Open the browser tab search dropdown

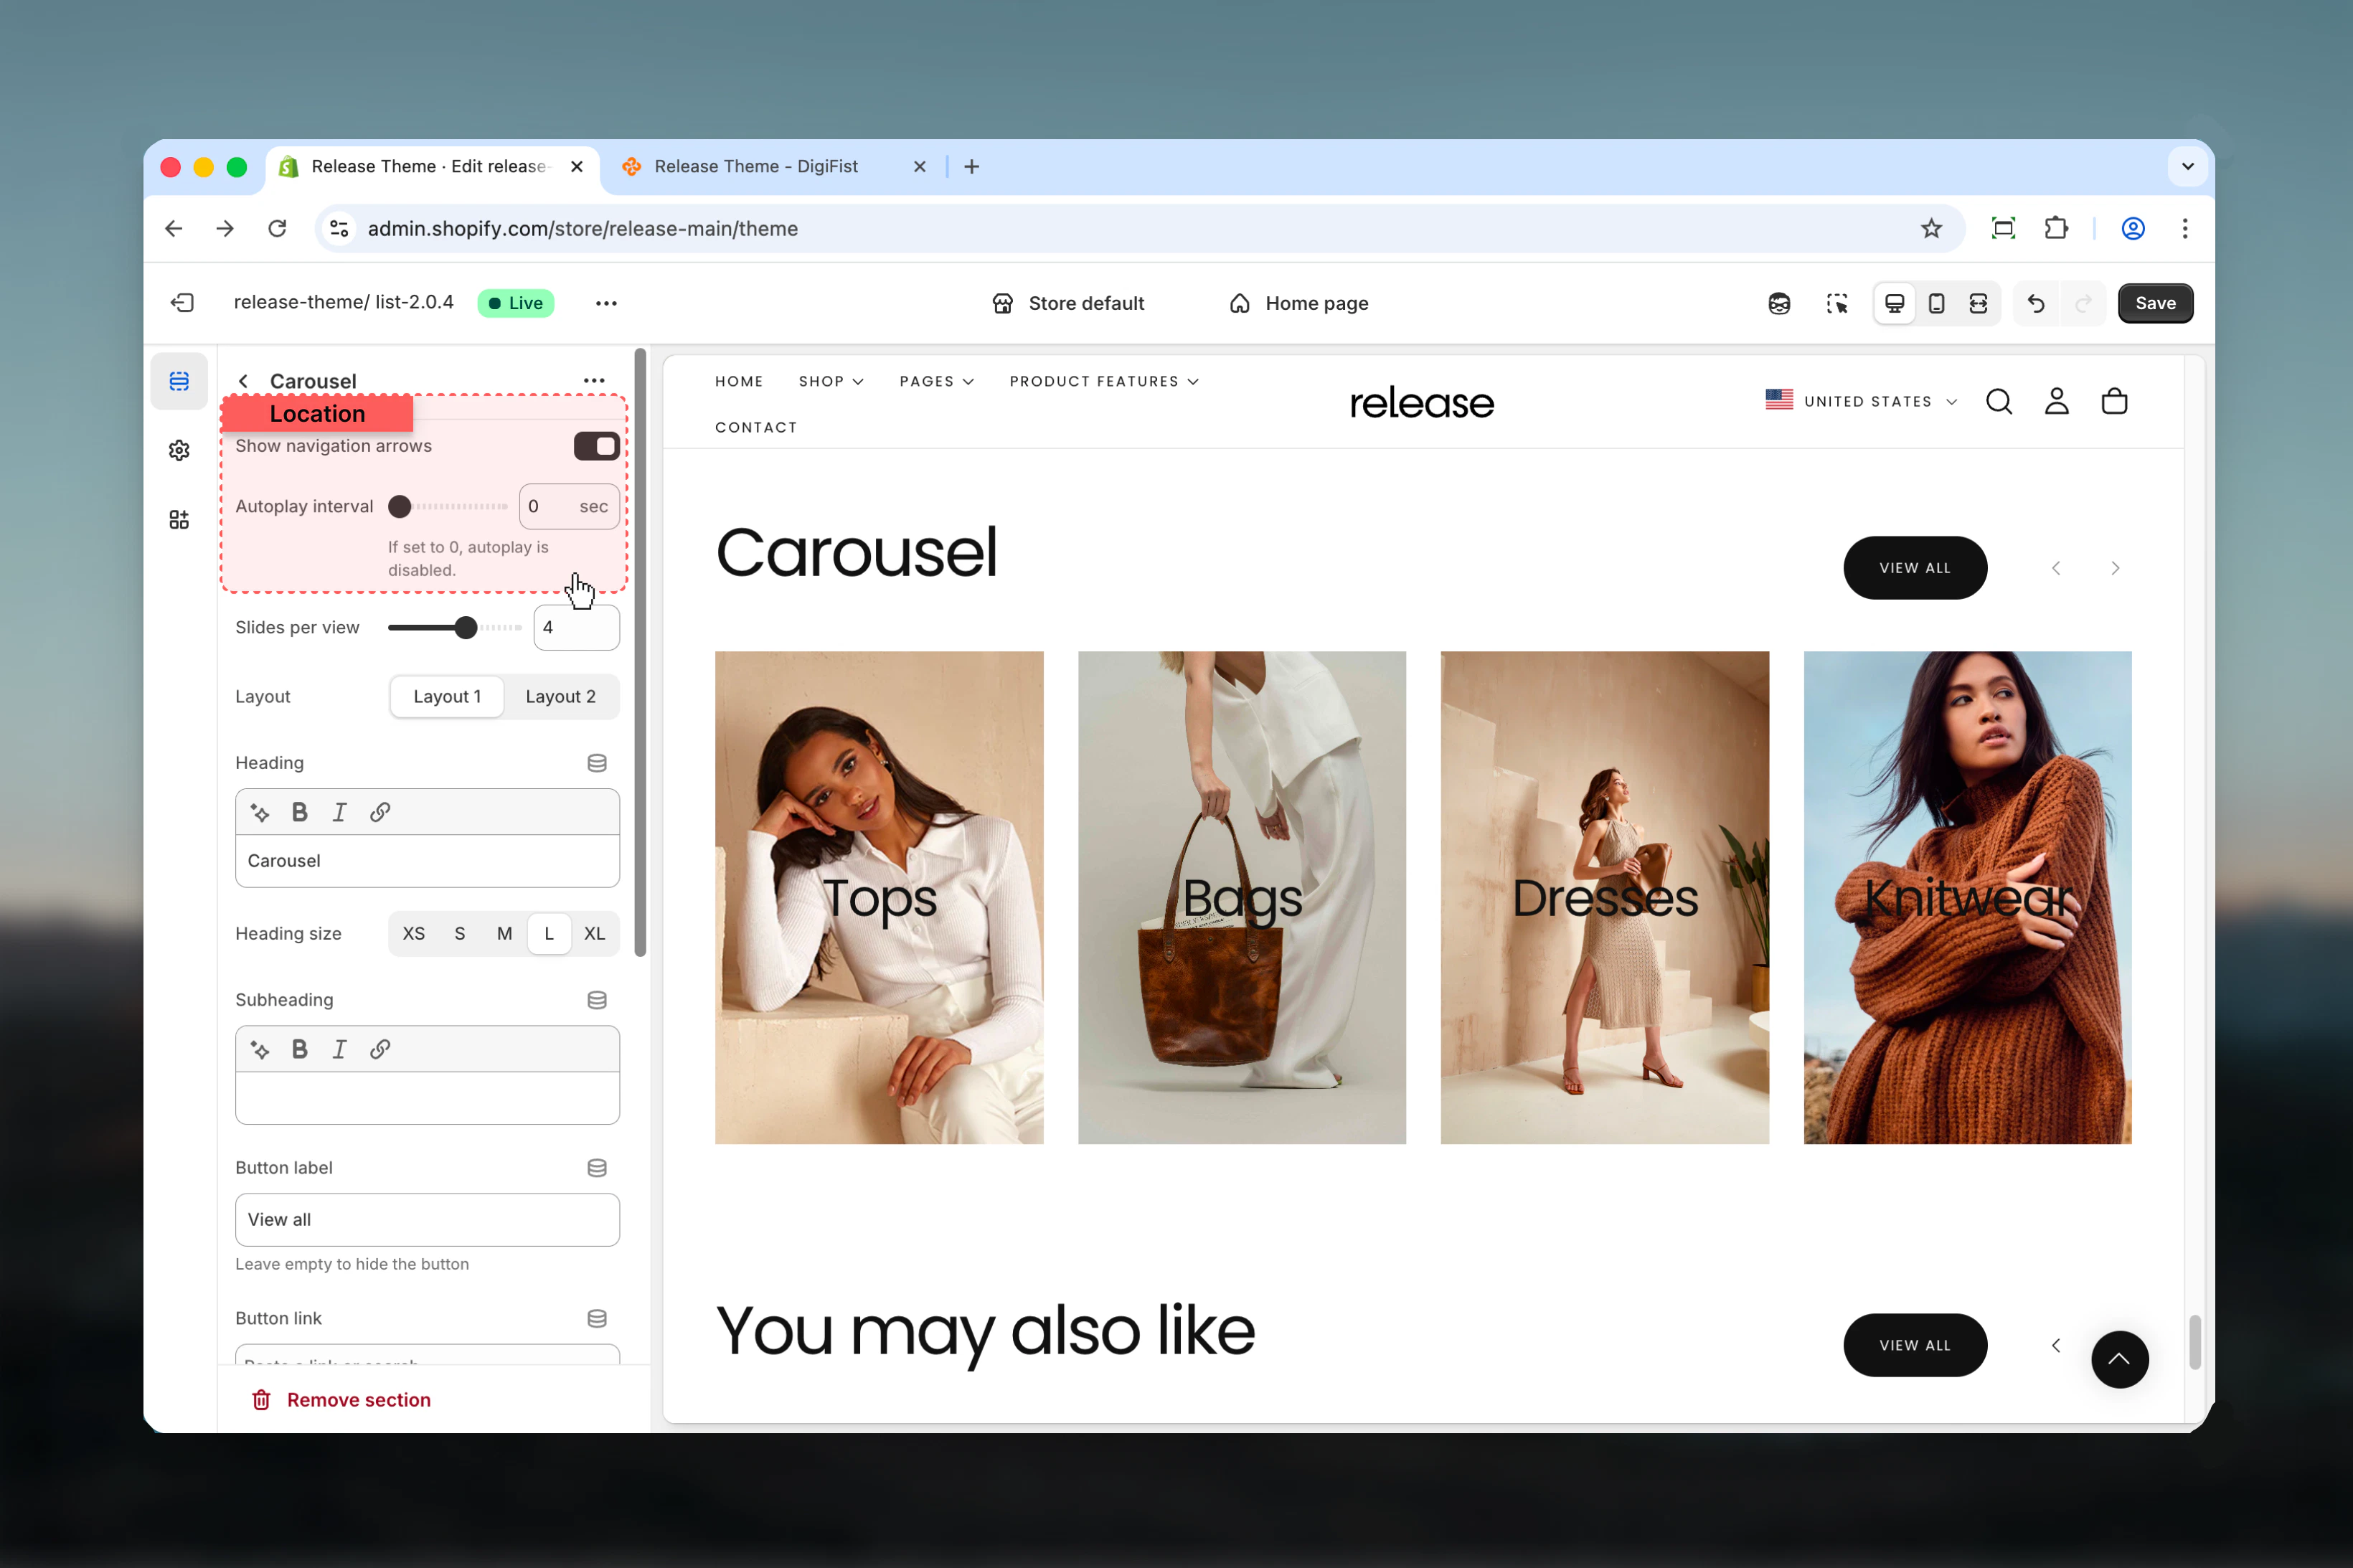[x=2187, y=166]
